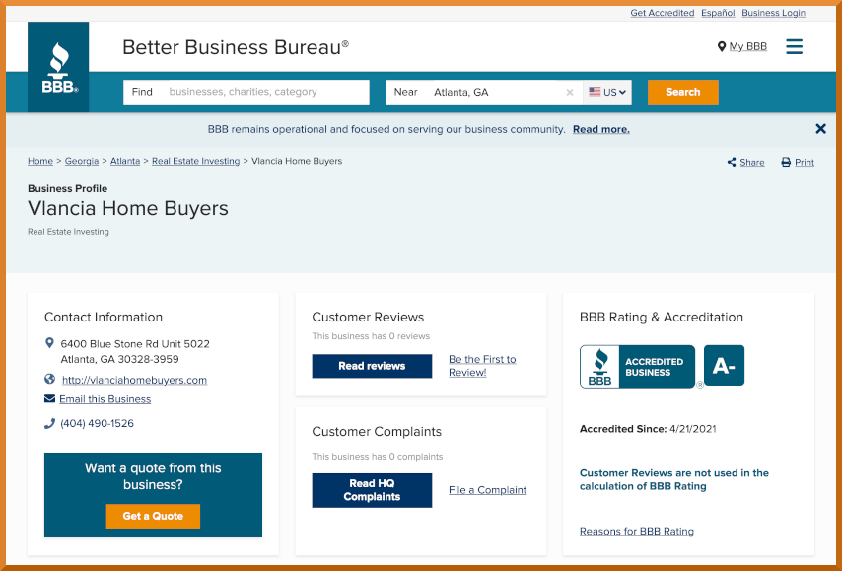Click the Read reviews button
This screenshot has height=571, width=842.
(x=372, y=366)
